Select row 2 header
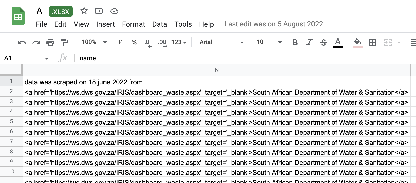The image size is (416, 183). pos(11,91)
